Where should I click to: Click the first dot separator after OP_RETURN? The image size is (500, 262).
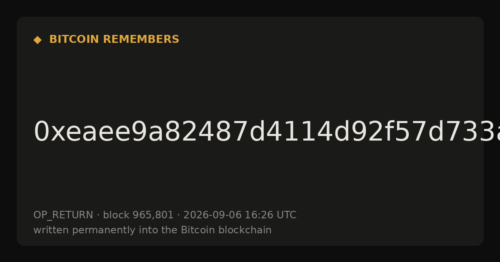(x=98, y=215)
